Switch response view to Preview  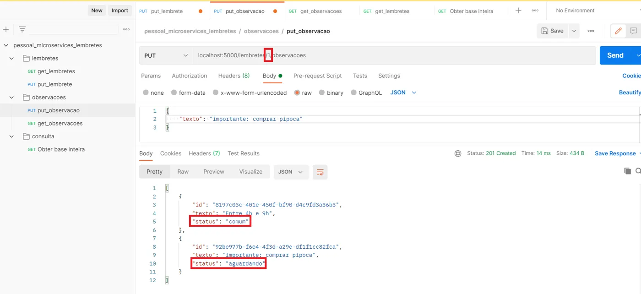click(x=214, y=172)
